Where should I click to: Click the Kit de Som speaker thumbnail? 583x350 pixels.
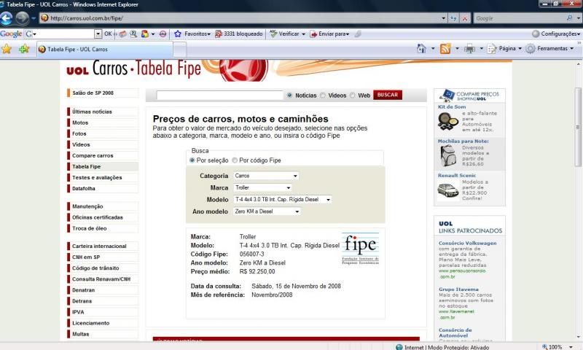tap(448, 122)
